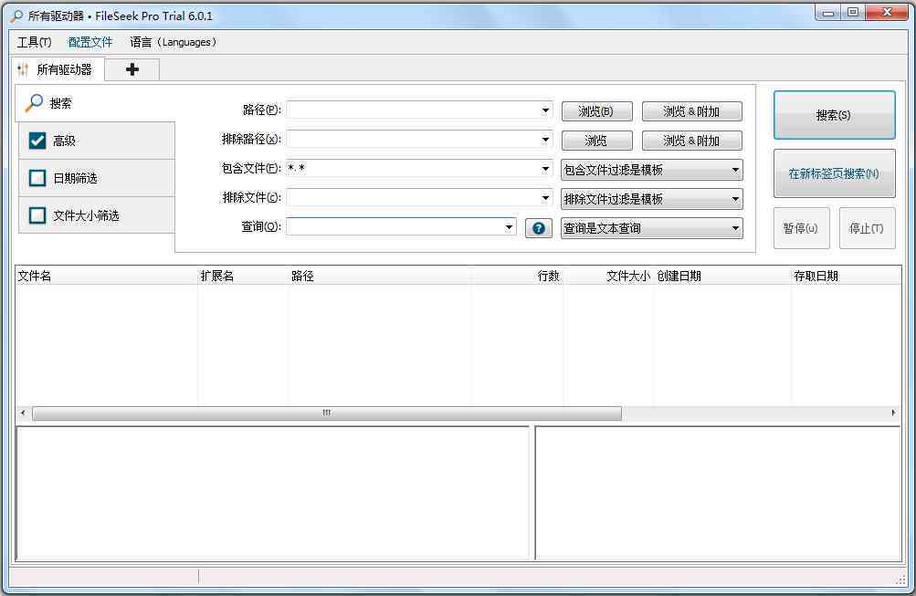The height and width of the screenshot is (596, 916).
Task: Open the 查询是文本查询 dropdown
Action: point(652,228)
